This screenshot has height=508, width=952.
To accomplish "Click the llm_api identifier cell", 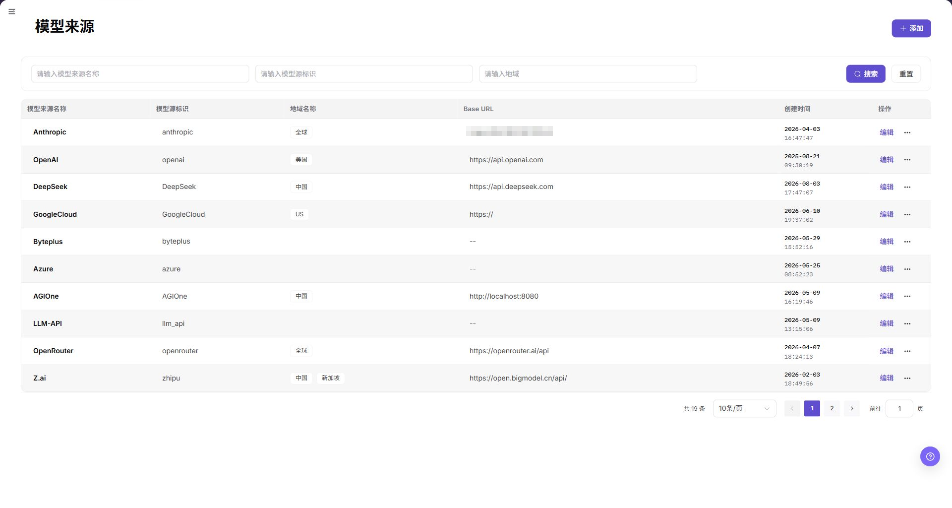I will pos(173,323).
